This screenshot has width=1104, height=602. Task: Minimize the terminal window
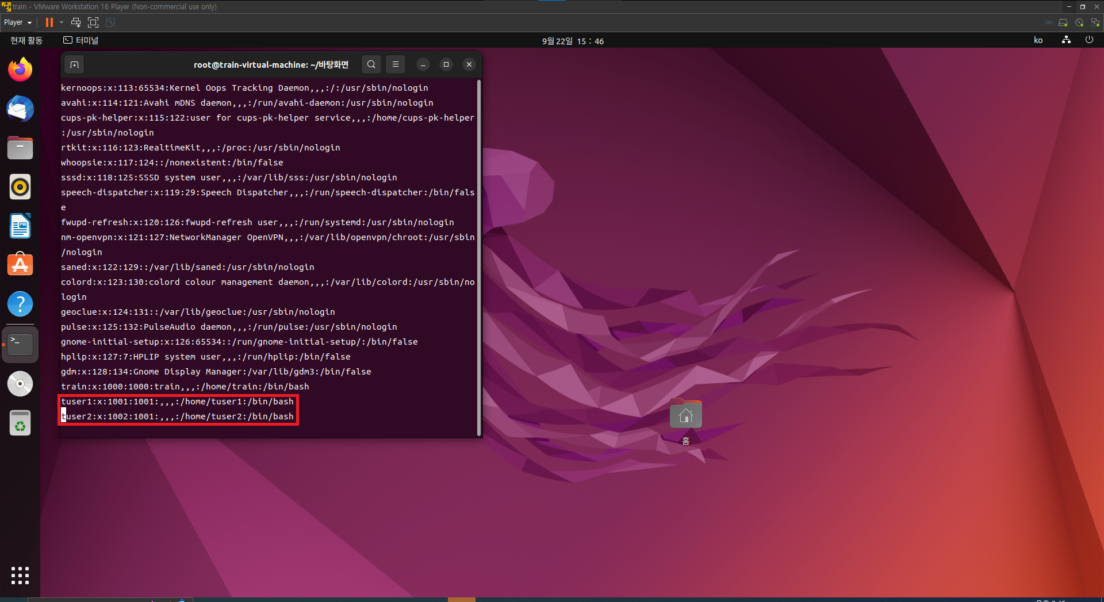click(423, 64)
